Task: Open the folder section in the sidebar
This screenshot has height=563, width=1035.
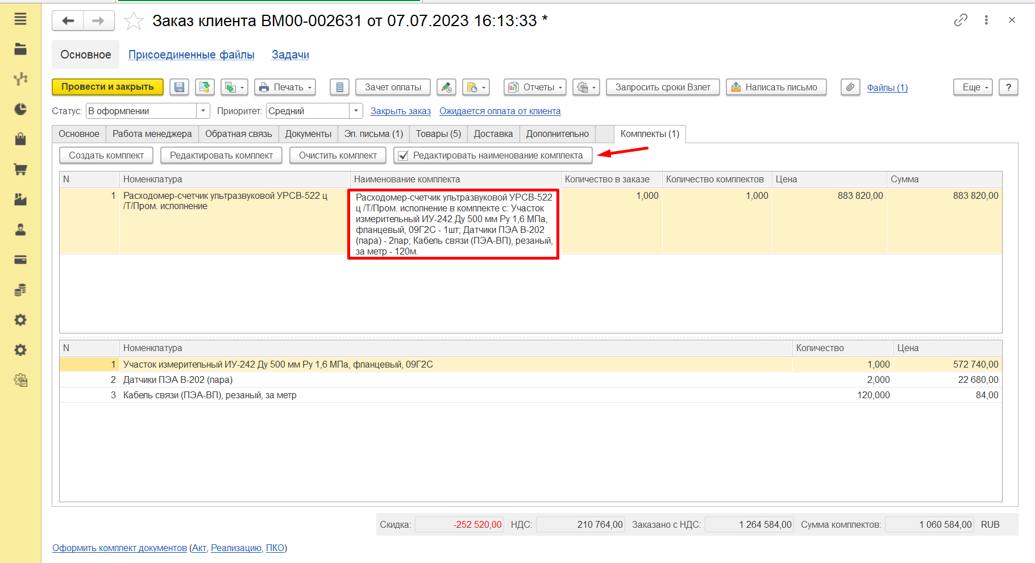Action: pyautogui.click(x=20, y=49)
